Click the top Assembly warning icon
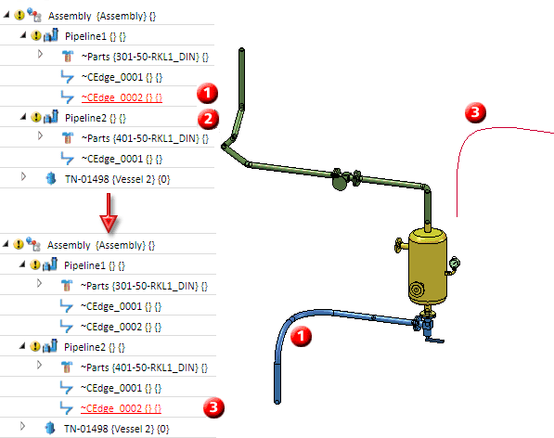 (19, 15)
